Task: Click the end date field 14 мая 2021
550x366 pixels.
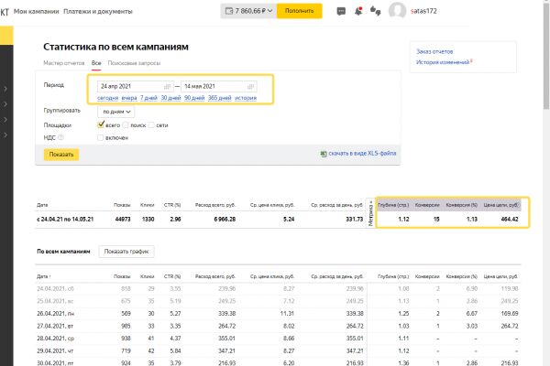Action: coord(219,87)
